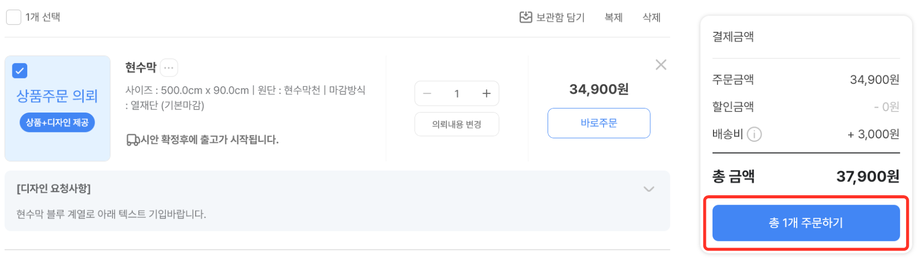Remove the item with the X icon
The height and width of the screenshot is (260, 920).
[x=661, y=65]
